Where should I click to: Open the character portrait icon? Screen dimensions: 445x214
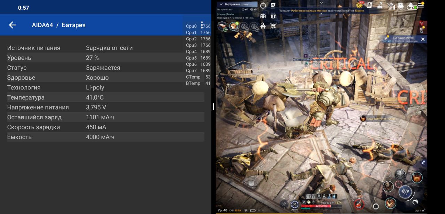(370, 5)
